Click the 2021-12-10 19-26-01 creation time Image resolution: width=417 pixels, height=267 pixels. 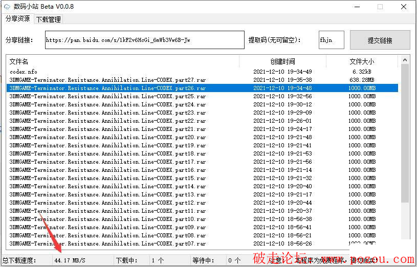click(282, 121)
